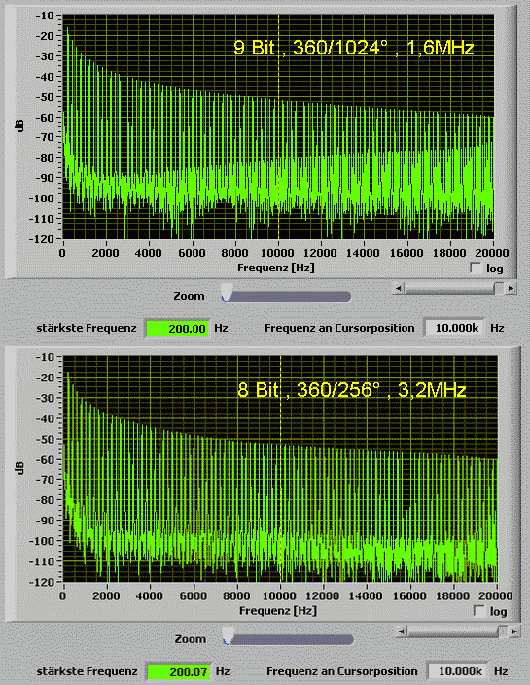Click the upper graph's Zoom slider track
Screen dimensions: 530x685
coord(289,297)
